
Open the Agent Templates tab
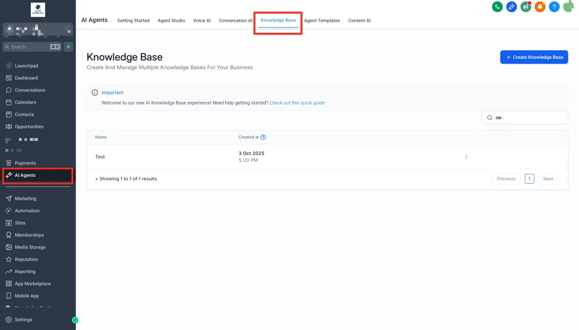tap(322, 21)
